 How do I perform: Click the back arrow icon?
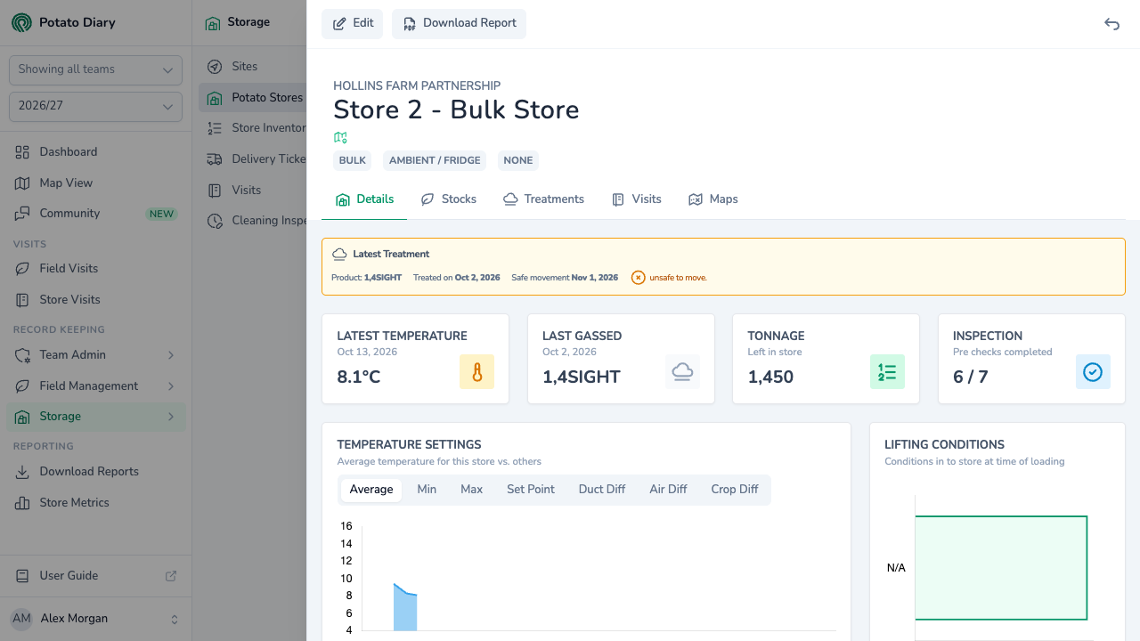click(1111, 24)
